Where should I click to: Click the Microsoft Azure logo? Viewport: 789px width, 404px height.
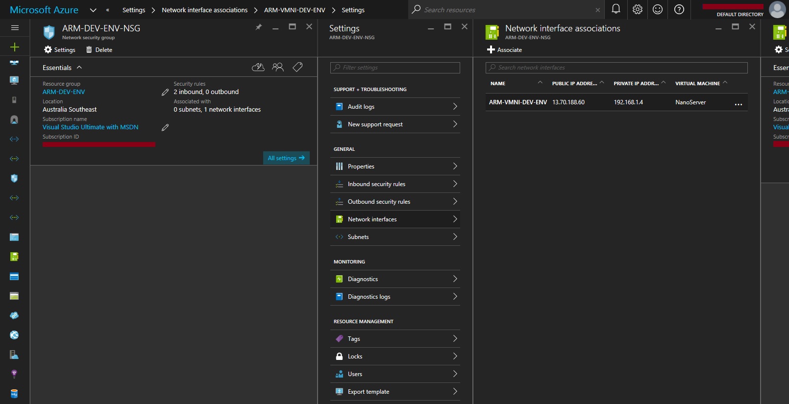(x=44, y=10)
